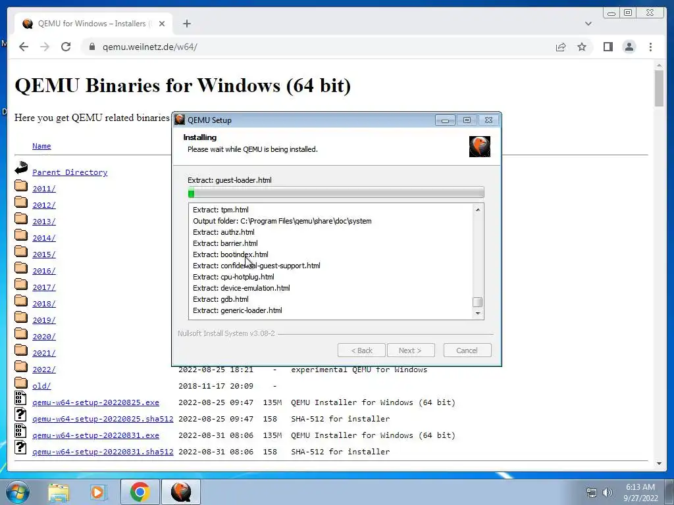Open the Windows Start menu orb
674x505 pixels.
(x=17, y=492)
